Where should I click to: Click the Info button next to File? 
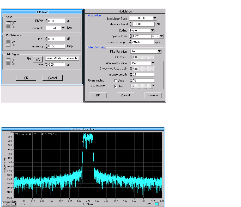(38, 60)
